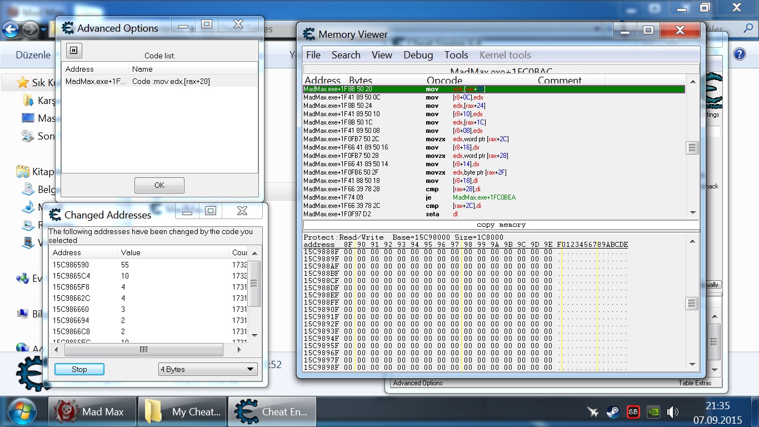Screen dimensions: 759x427
Task: Open the NVIDIA tray icon
Action: 653,412
